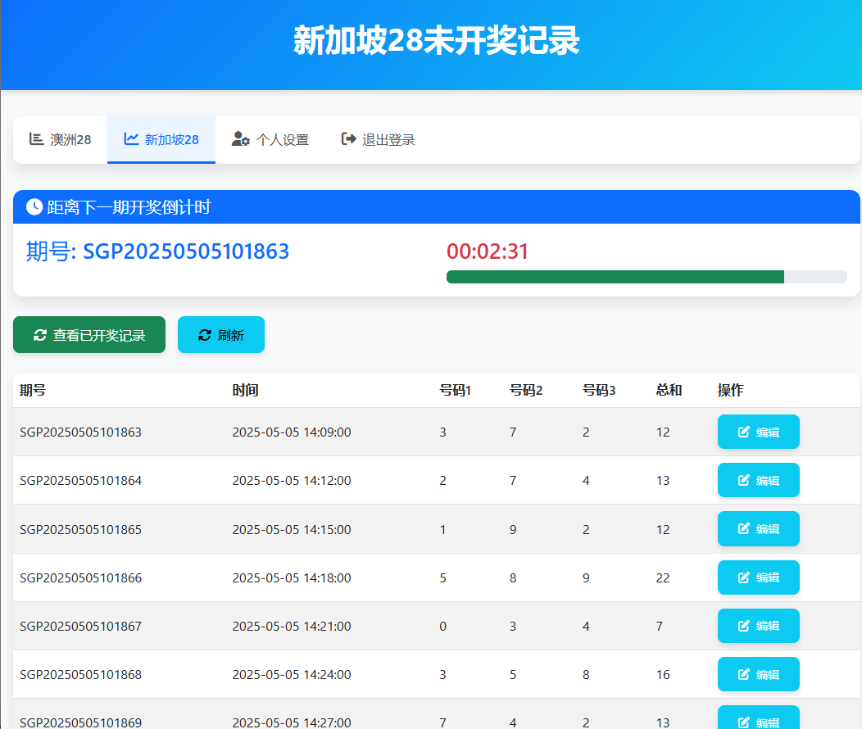
Task: Open 个人设置 settings tab
Action: coord(270,139)
